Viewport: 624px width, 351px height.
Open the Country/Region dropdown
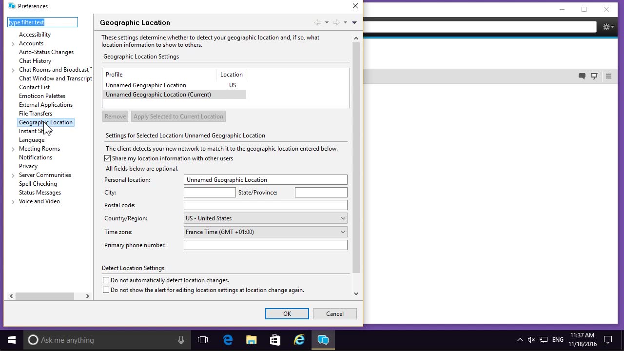pos(265,218)
